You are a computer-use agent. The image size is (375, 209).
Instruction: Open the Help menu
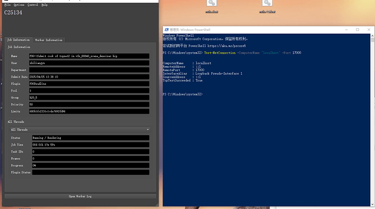tap(45, 5)
